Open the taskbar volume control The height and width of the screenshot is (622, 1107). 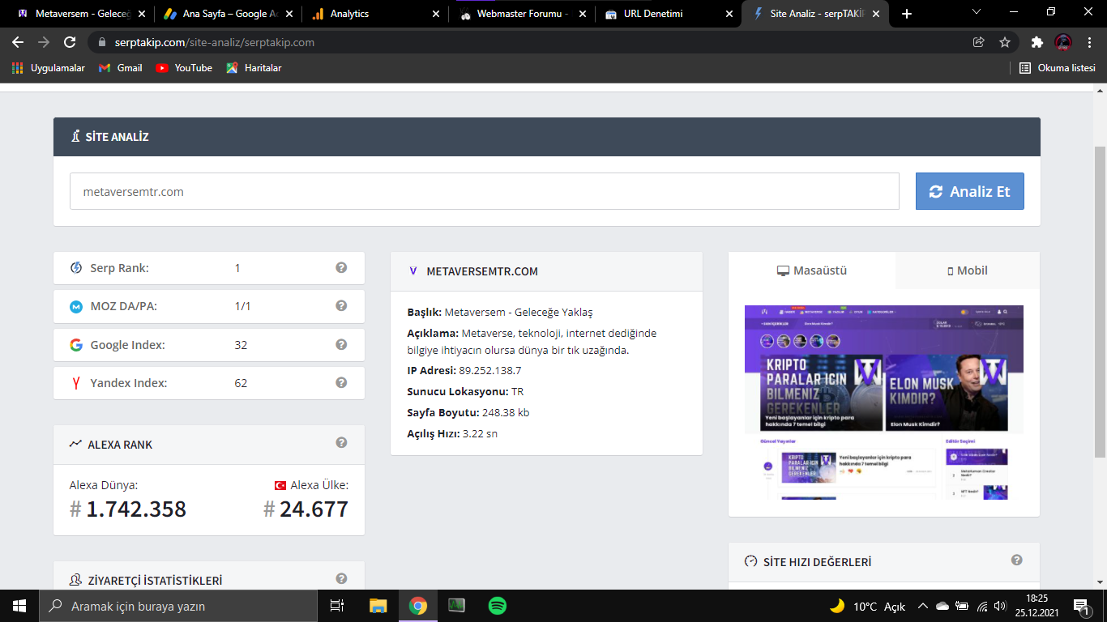(1000, 606)
